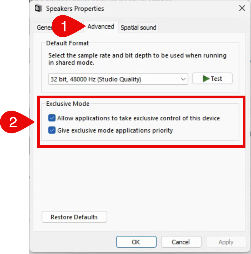Disable Give exclusive mode applications priority
This screenshot has width=251, height=254.
[x=52, y=130]
